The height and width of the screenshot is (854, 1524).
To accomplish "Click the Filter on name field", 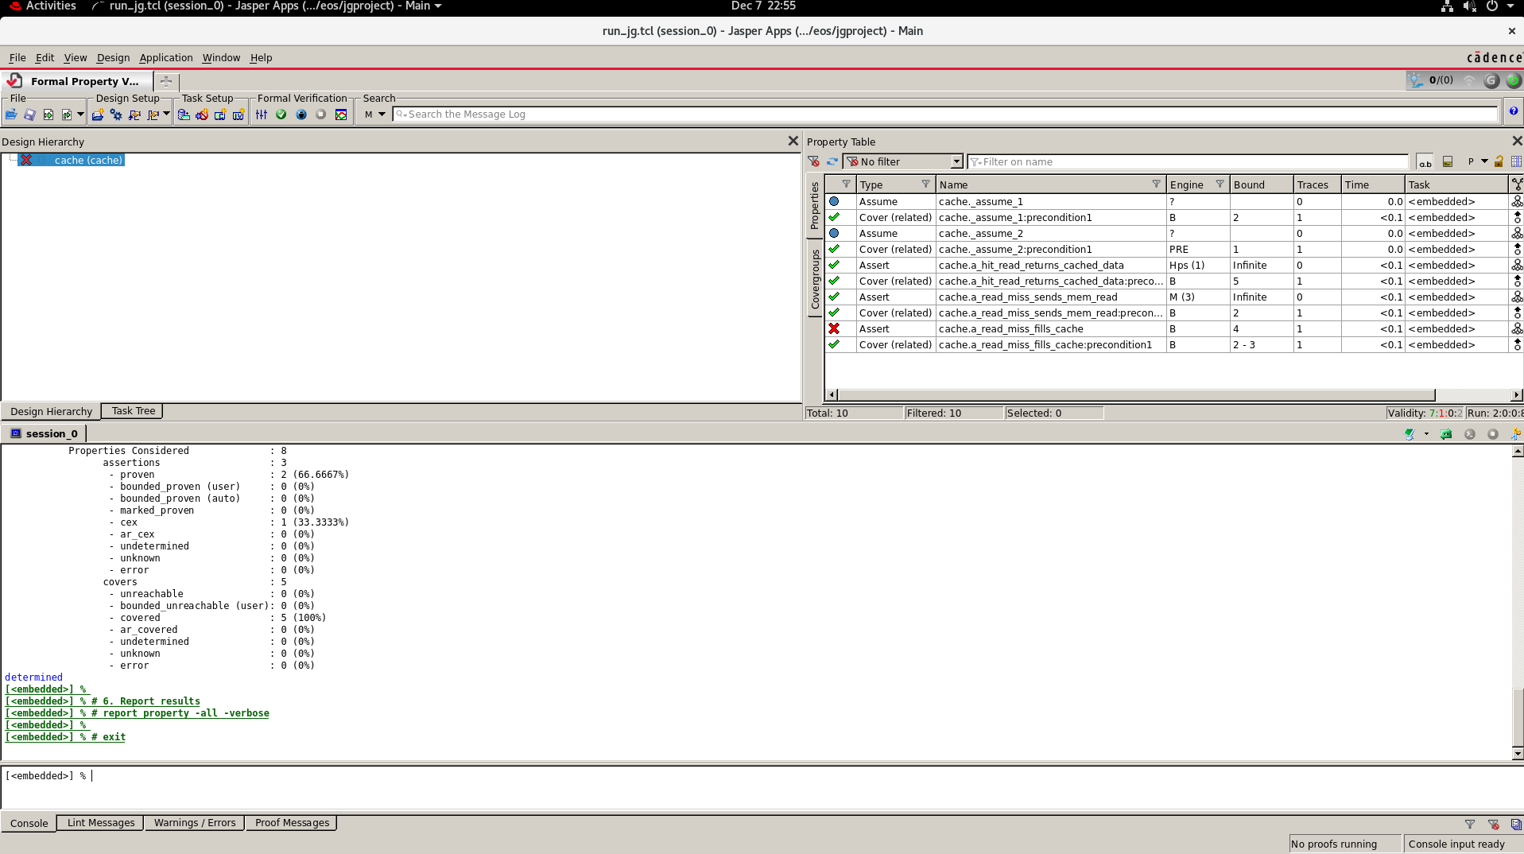I will tap(1188, 161).
